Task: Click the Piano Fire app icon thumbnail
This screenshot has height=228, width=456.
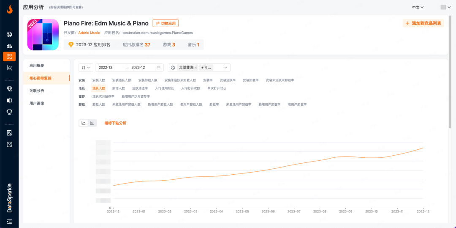Action: (43, 35)
